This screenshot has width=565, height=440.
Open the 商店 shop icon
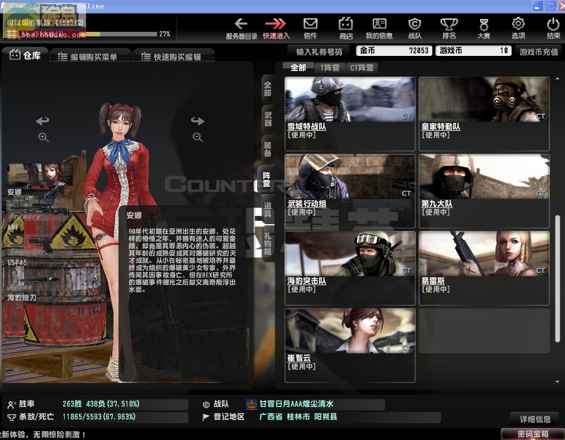tap(345, 29)
